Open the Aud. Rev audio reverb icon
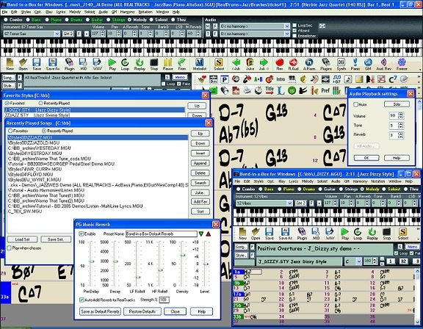Screen dimensions: 423x329 pyautogui.click(x=383, y=64)
